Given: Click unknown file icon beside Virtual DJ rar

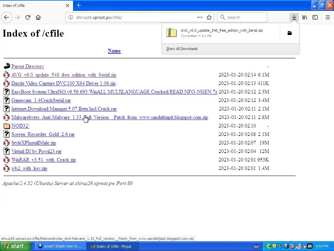Looking at the screenshot, I should point(7,151).
